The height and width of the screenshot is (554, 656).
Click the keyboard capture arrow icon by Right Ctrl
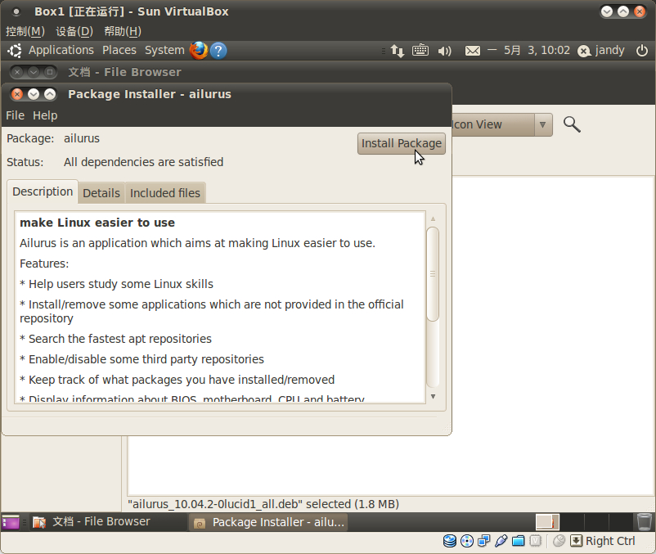point(576,541)
